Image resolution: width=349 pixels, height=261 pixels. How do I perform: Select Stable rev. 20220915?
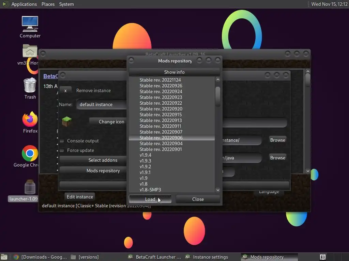click(x=172, y=115)
